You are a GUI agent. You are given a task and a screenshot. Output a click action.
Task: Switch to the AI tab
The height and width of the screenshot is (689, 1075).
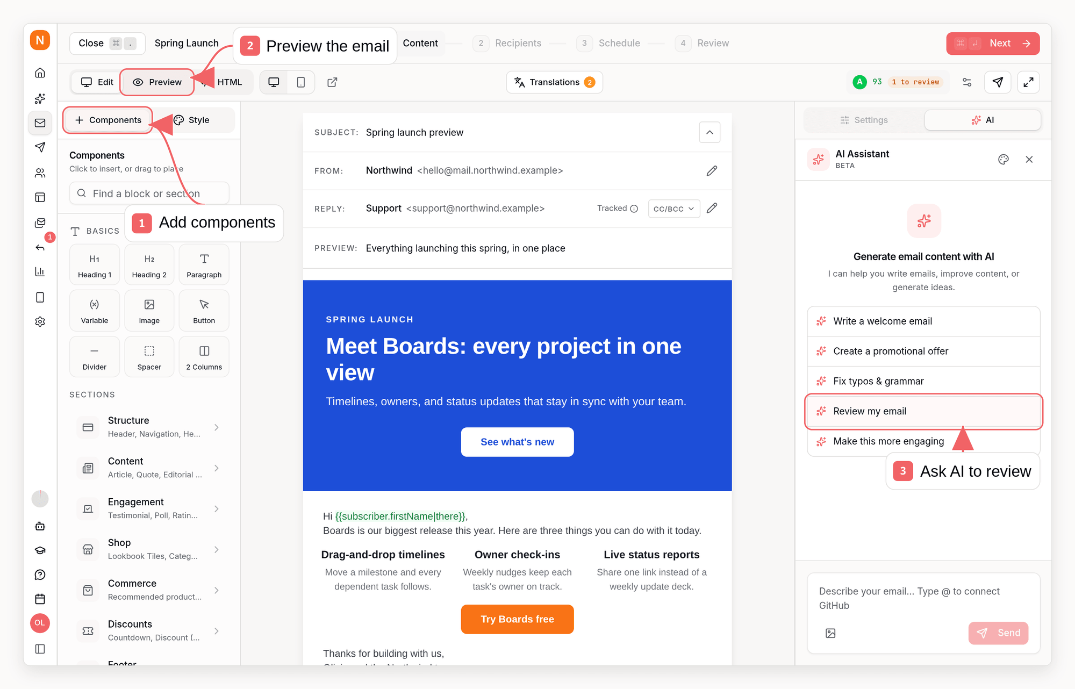pos(983,120)
